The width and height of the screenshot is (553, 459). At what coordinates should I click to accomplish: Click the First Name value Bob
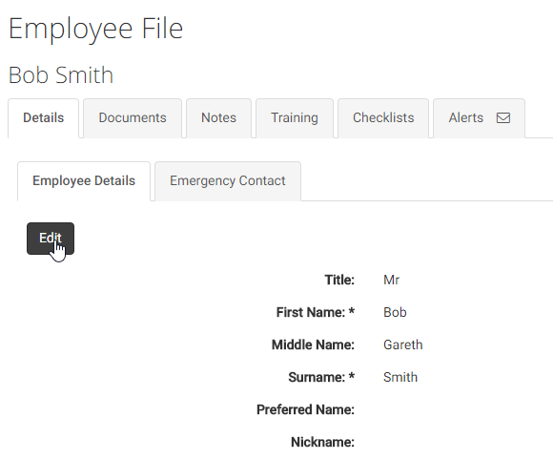pyautogui.click(x=395, y=312)
